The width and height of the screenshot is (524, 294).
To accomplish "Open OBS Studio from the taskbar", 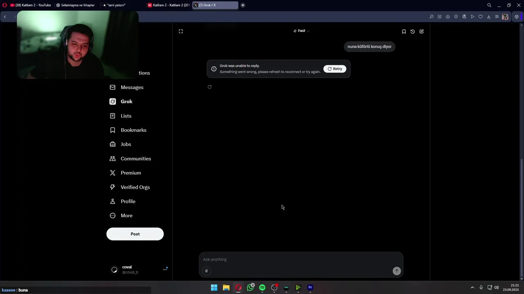I will click(x=274, y=287).
